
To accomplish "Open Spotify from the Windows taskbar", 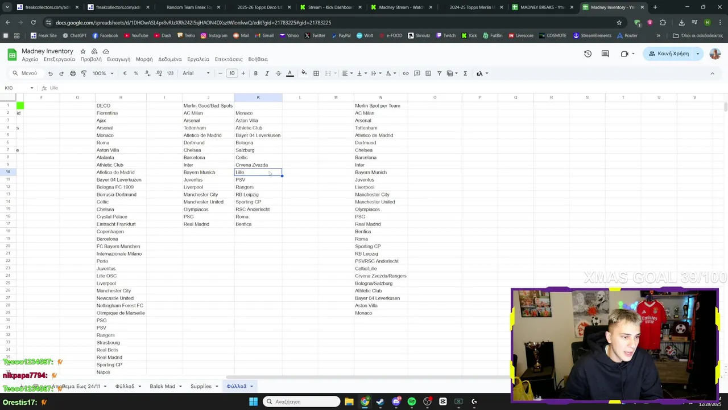I will point(412,402).
